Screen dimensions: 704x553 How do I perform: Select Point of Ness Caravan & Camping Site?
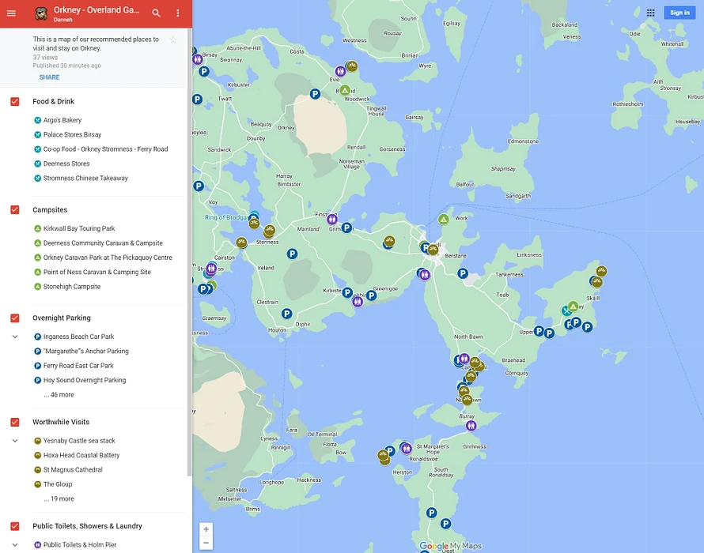coord(97,272)
